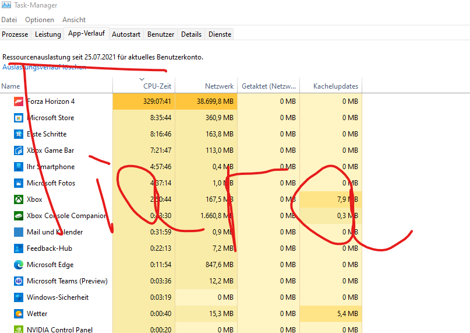Sort by the Netzwerk column header

point(206,85)
